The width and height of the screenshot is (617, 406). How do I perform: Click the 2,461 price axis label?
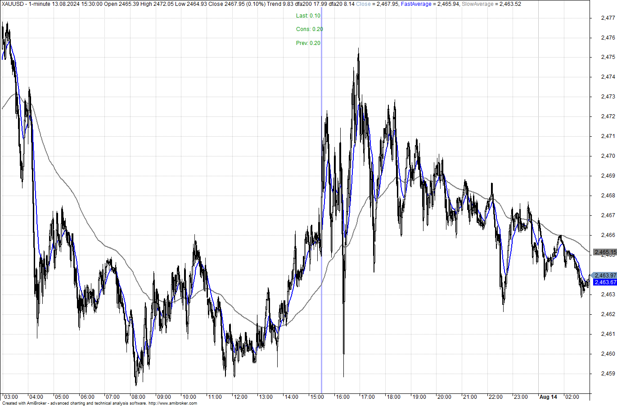pyautogui.click(x=608, y=334)
